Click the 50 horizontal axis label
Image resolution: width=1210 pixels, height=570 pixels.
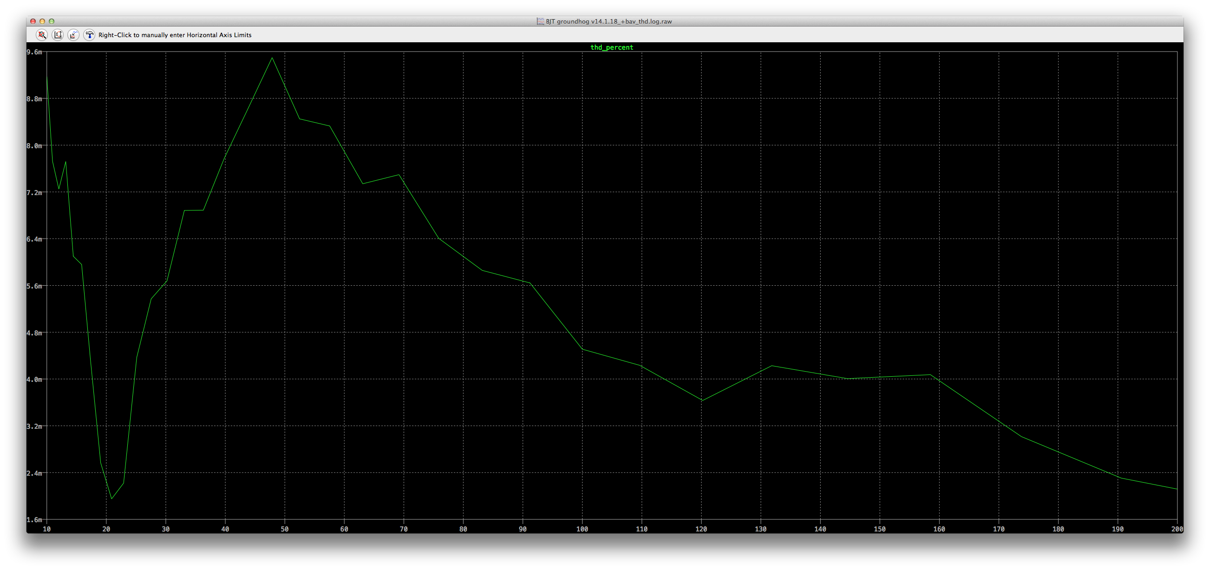click(285, 529)
